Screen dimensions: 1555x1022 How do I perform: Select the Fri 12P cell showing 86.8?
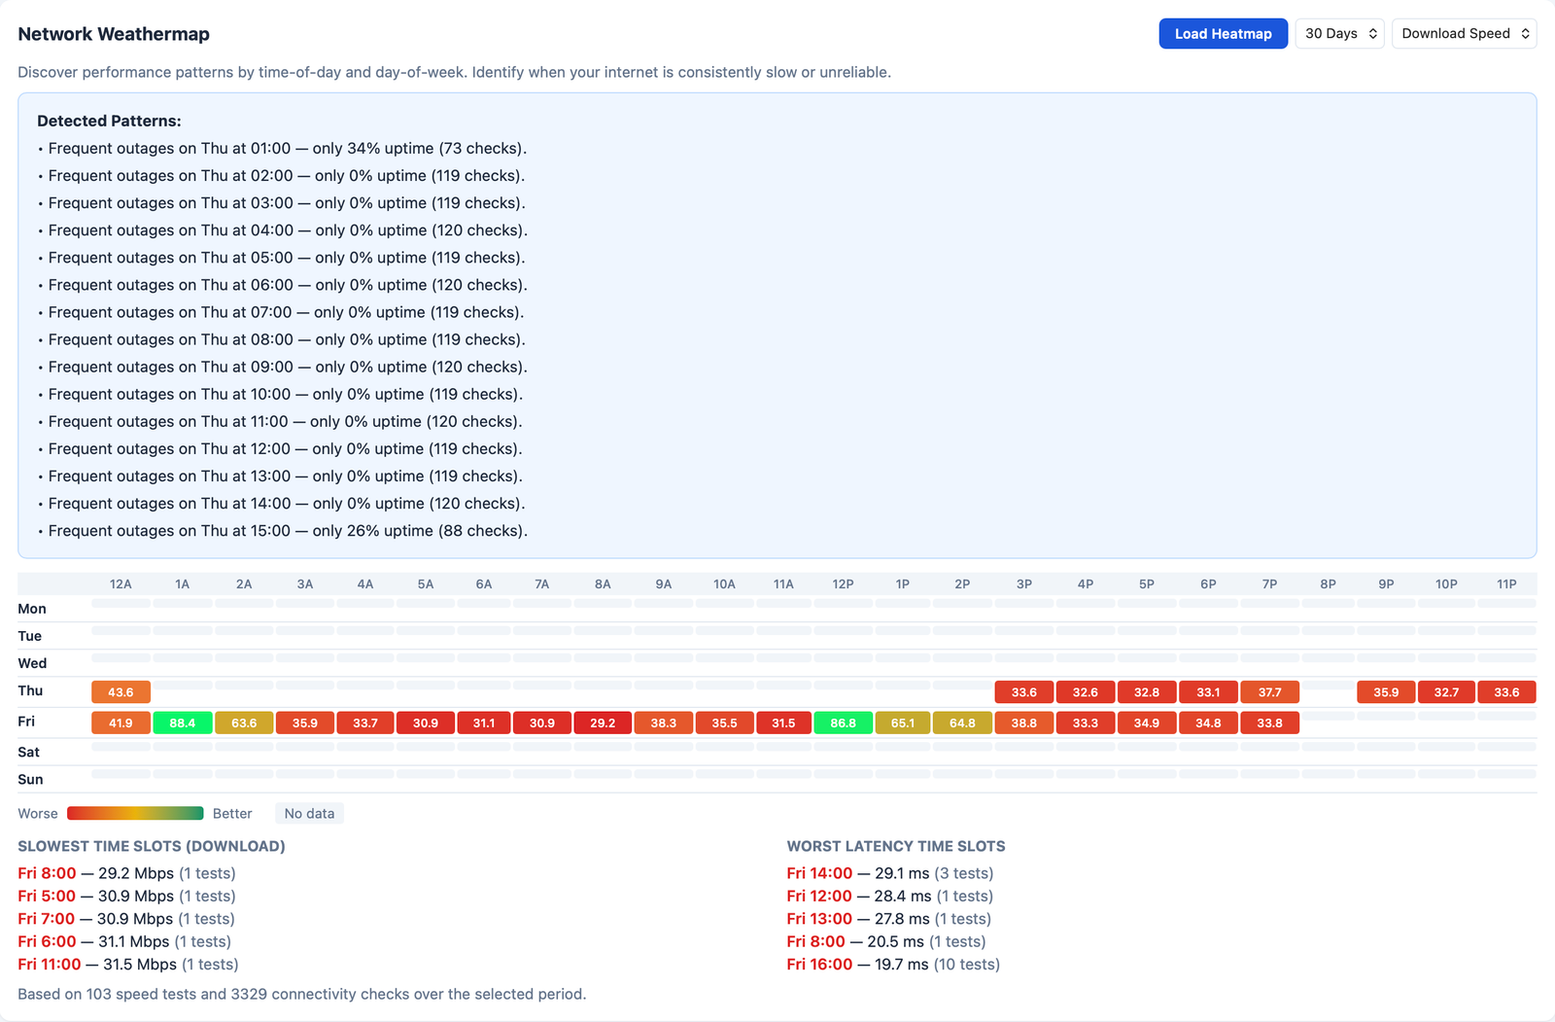coord(844,722)
